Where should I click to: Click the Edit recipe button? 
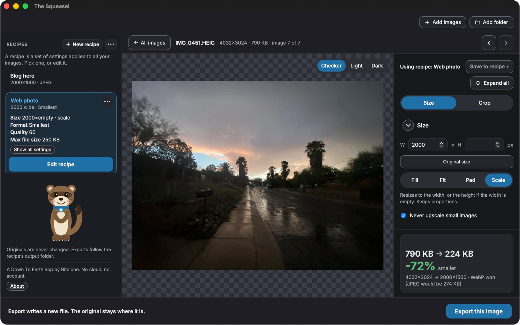61,164
